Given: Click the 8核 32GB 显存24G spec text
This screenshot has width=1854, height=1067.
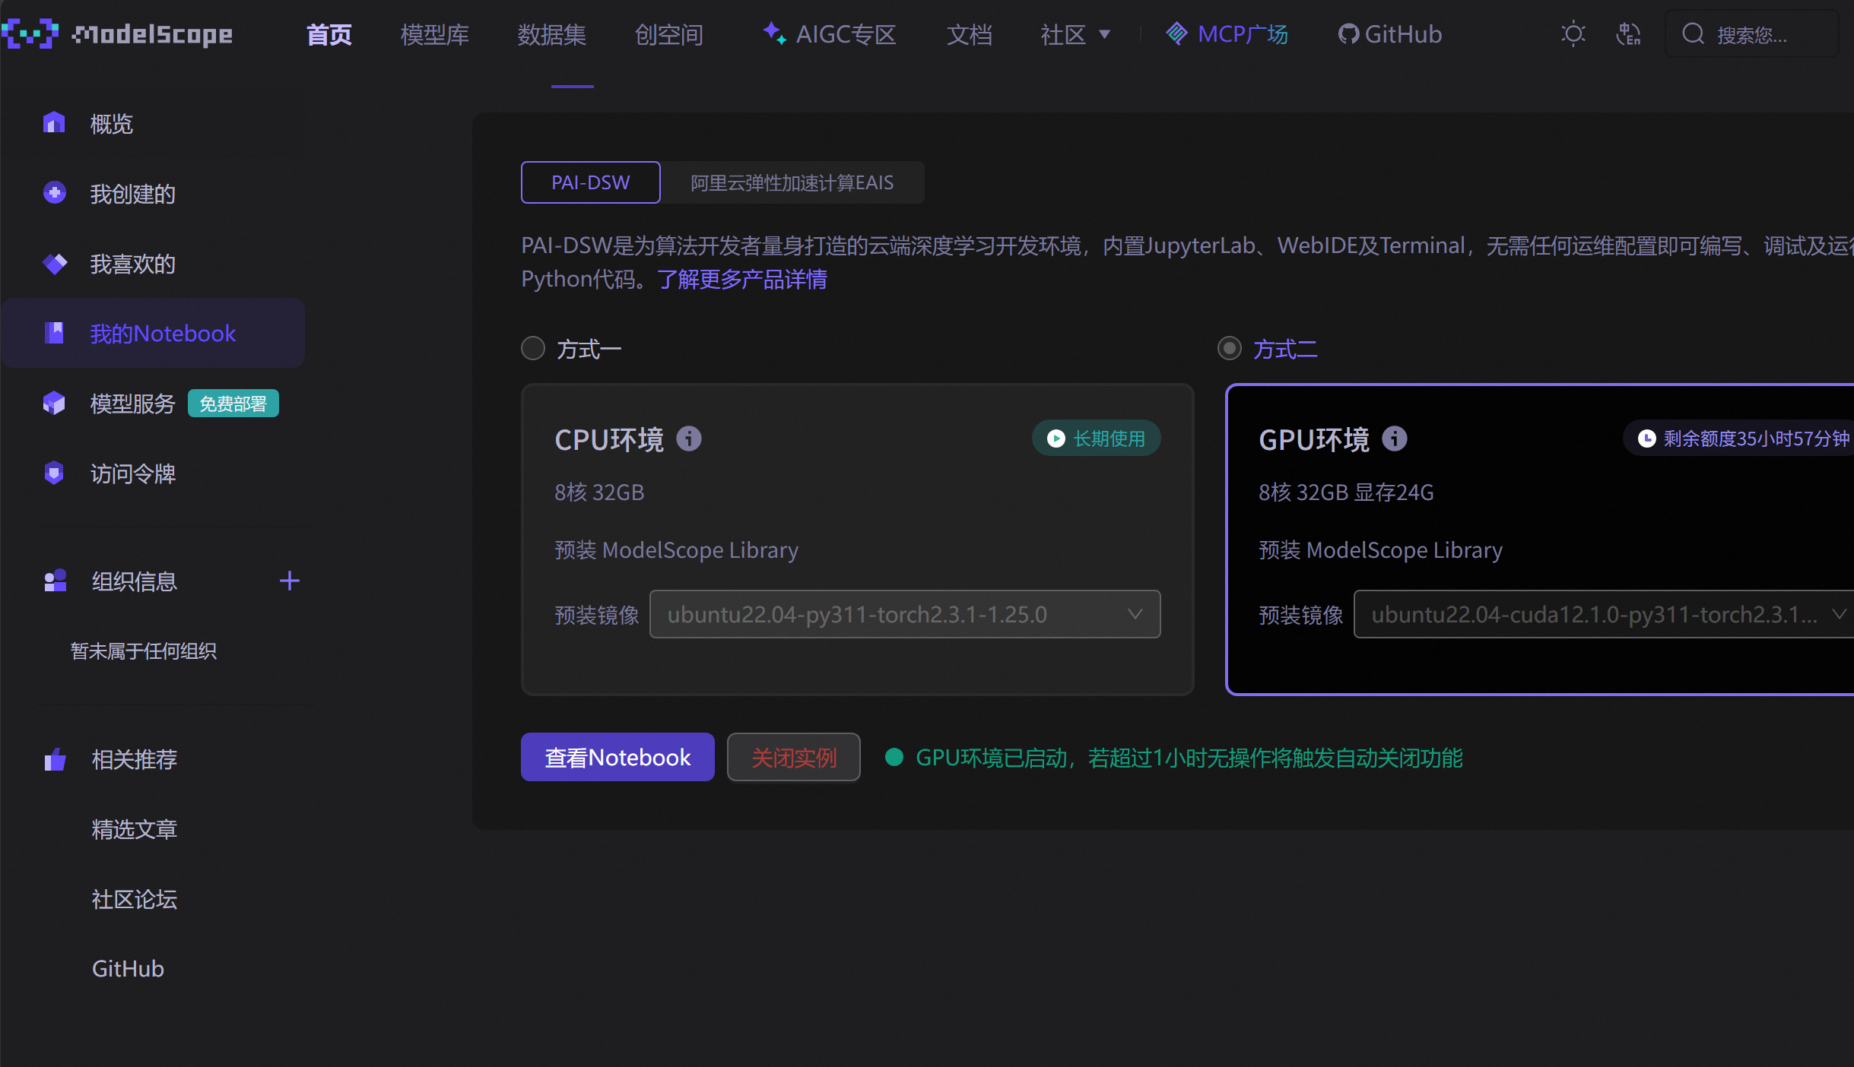Looking at the screenshot, I should point(1346,492).
